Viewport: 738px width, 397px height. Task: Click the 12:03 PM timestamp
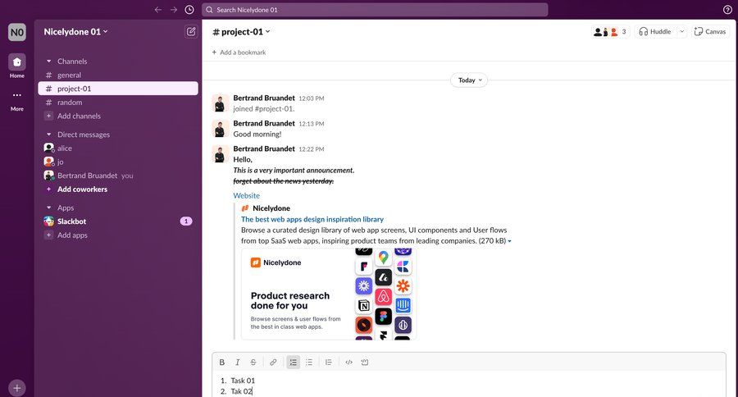[x=311, y=98]
